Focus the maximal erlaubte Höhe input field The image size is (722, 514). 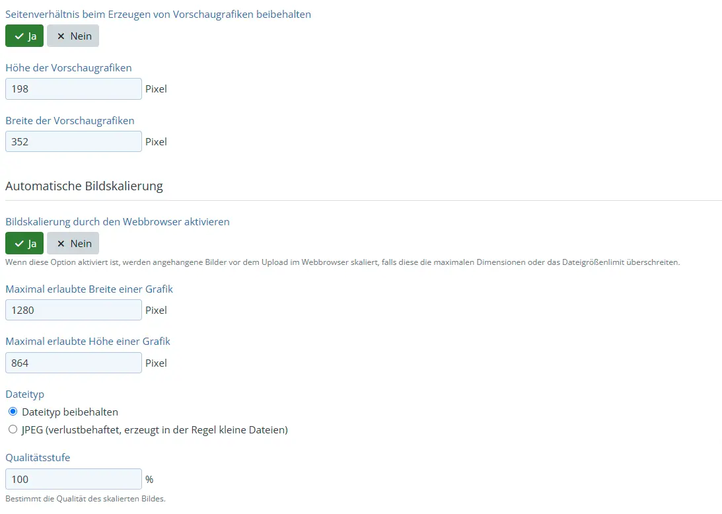pyautogui.click(x=73, y=363)
